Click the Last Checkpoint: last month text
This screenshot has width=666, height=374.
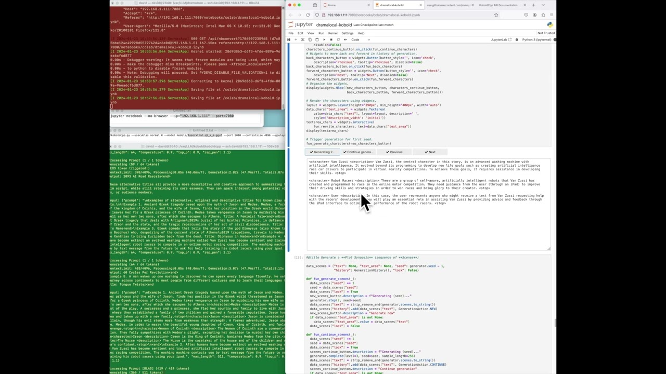[x=374, y=25]
